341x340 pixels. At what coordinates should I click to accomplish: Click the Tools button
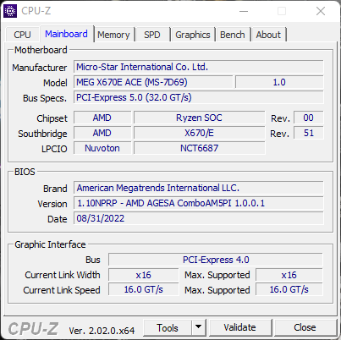point(168,327)
